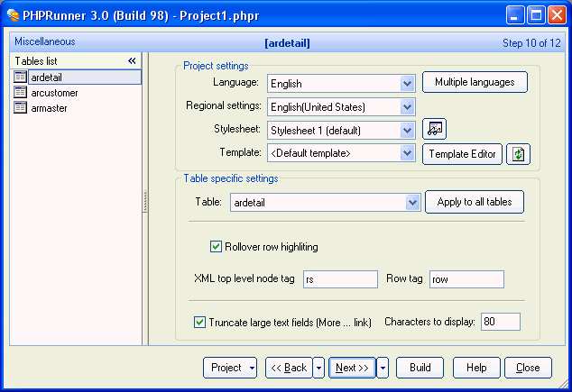This screenshot has width=572, height=392.
Task: Open the Stylesheet dropdown
Action: (407, 131)
